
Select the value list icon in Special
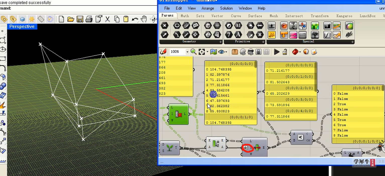click(302, 35)
